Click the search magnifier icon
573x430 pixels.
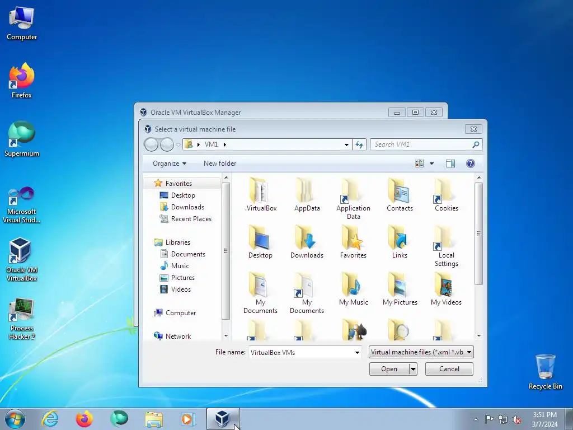click(476, 144)
